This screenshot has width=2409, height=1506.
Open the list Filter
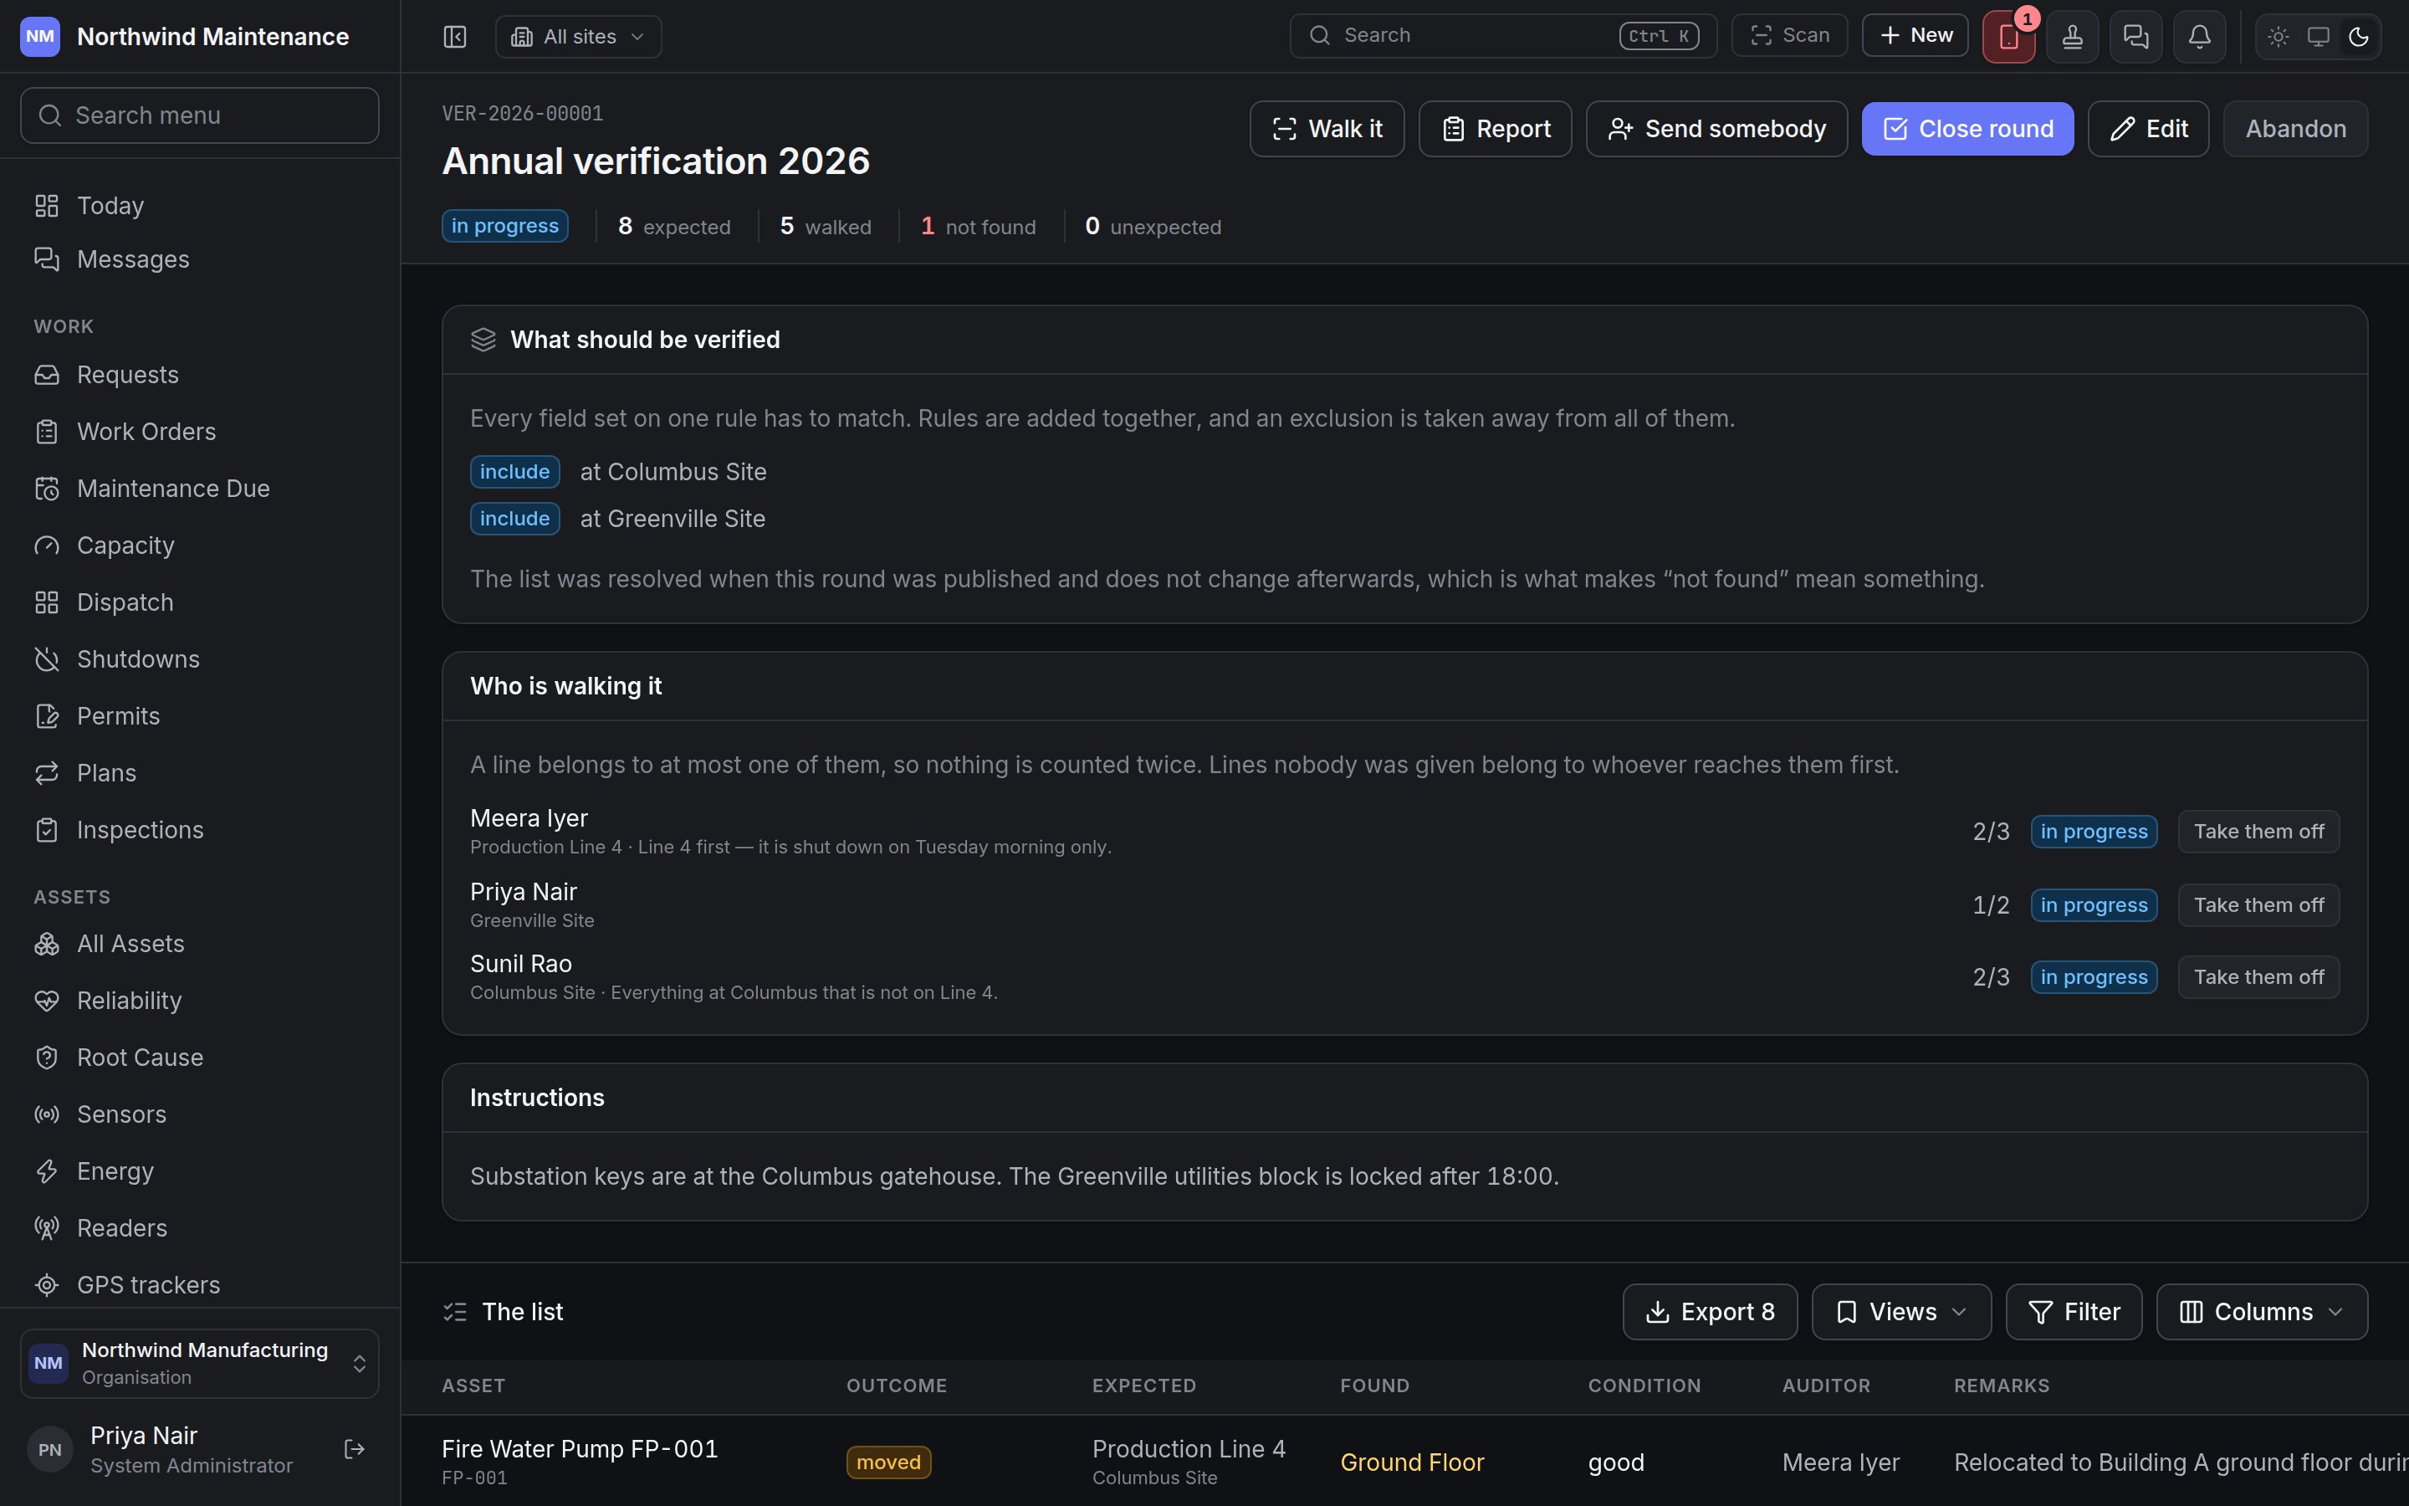pos(2074,1312)
